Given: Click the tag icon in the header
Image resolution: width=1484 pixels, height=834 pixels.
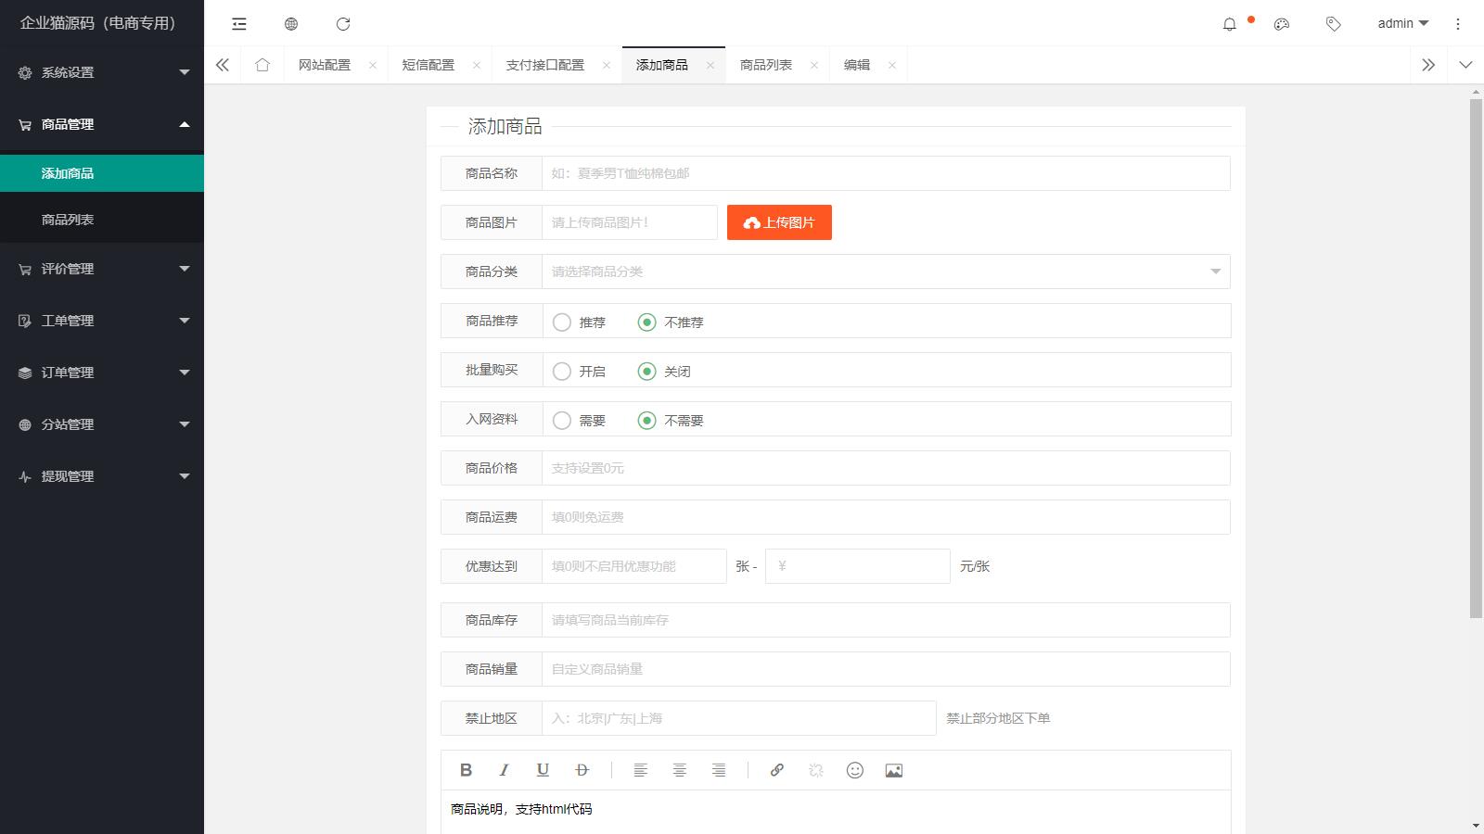Looking at the screenshot, I should [1333, 24].
